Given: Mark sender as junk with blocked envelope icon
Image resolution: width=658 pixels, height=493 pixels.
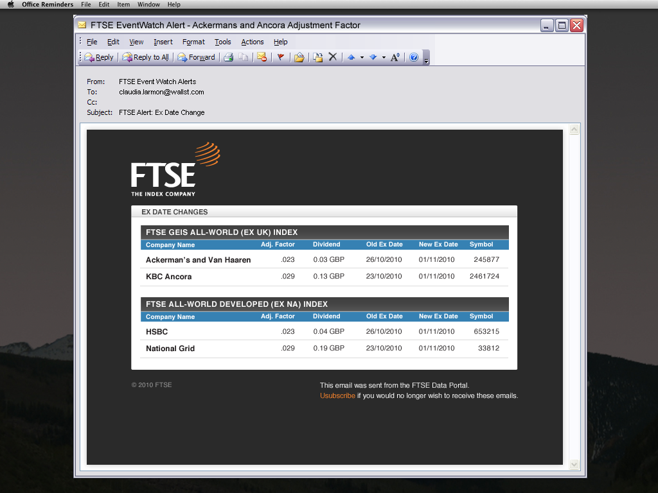Looking at the screenshot, I should [262, 57].
